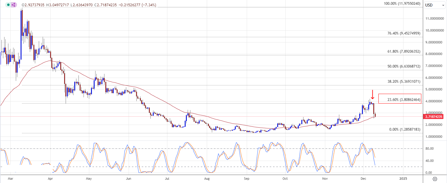Click the purple data nodes icon
This screenshot has height=183, width=447.
tap(14, 5)
